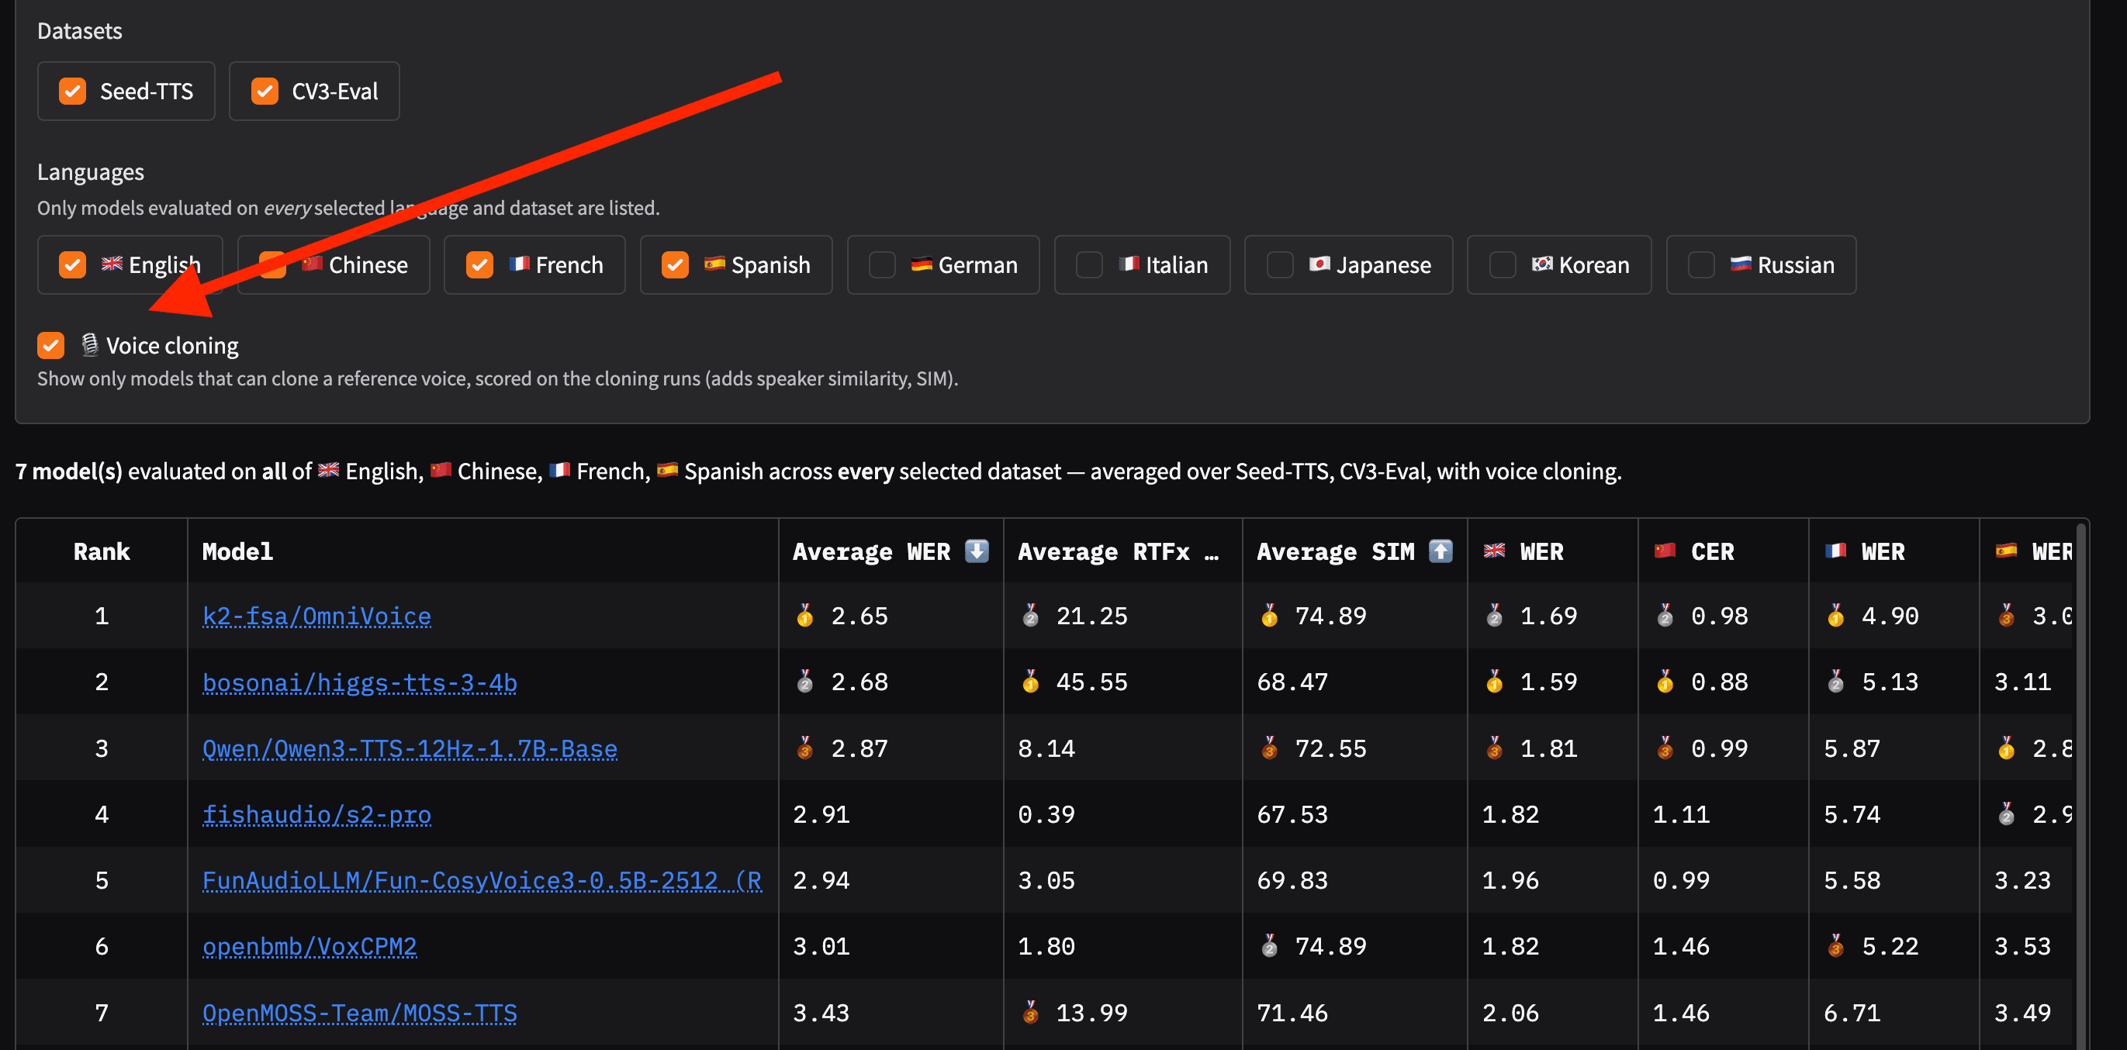Click the French WER value "5.74"

[1852, 814]
